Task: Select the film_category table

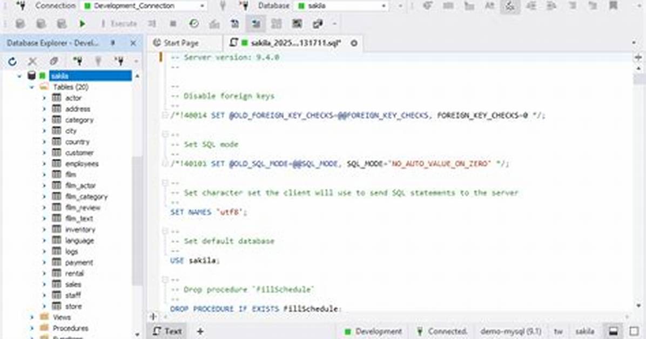Action: [86, 196]
